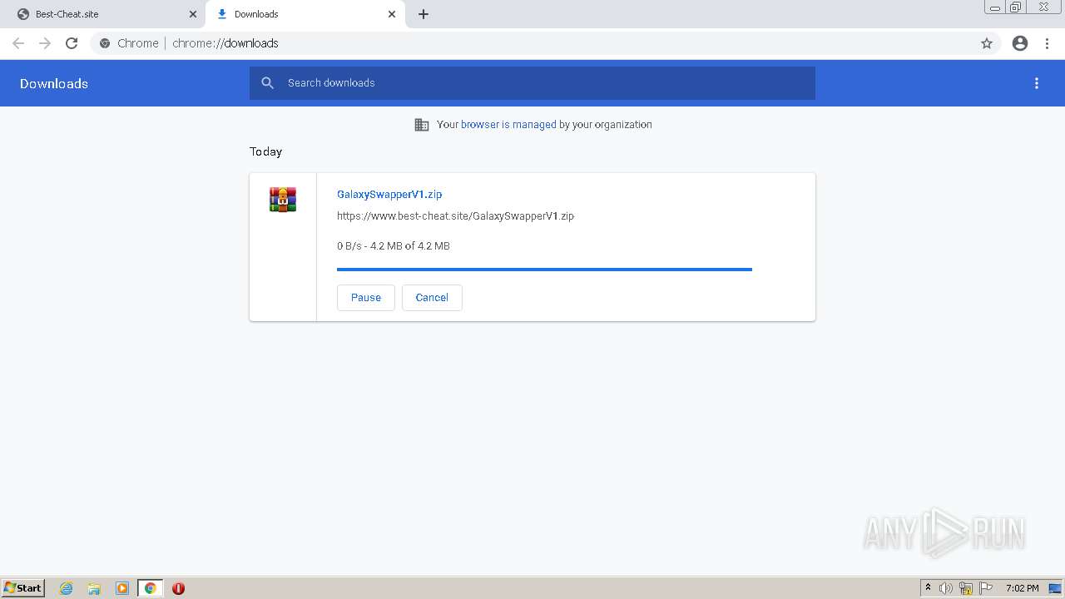Open the Chrome profile avatar menu
This screenshot has height=599, width=1065.
1020,43
